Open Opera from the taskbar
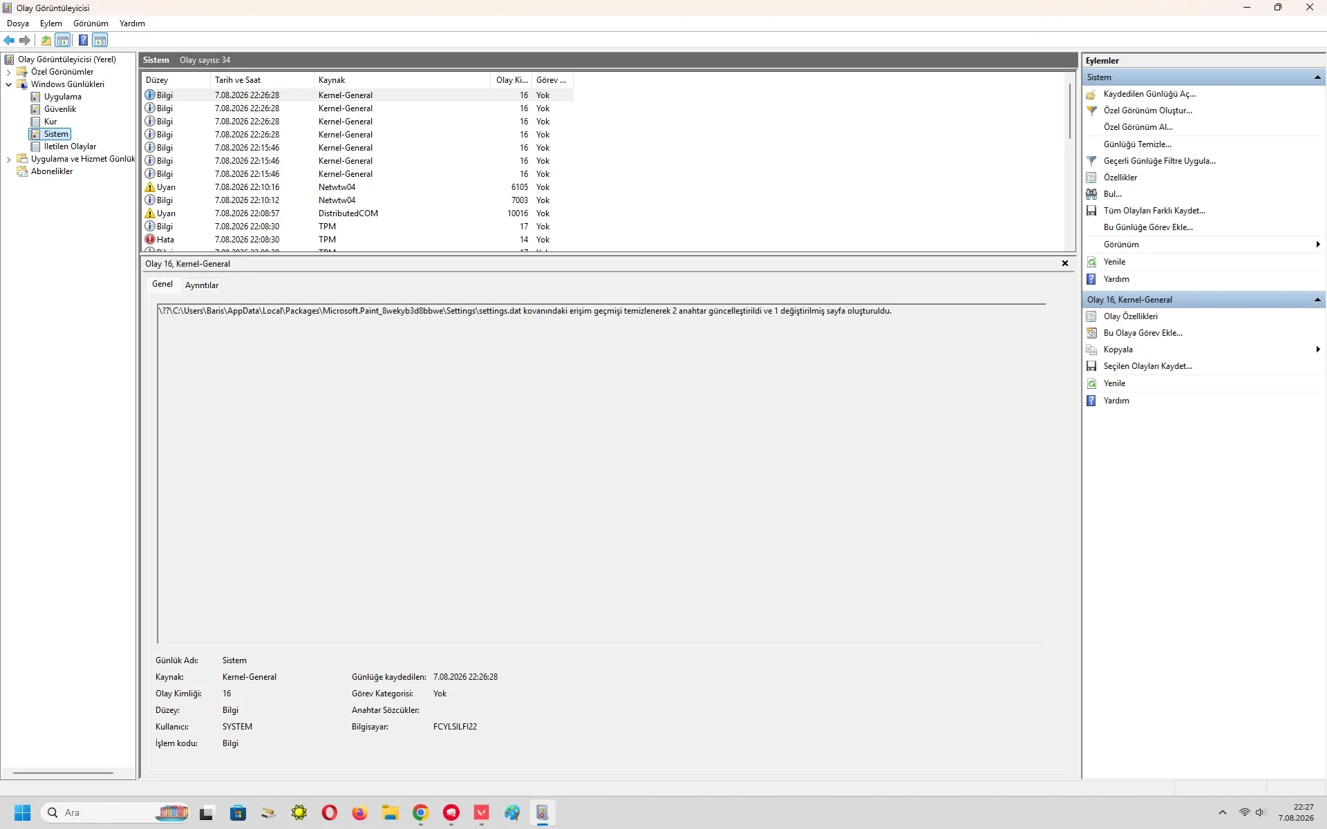1327x829 pixels. pyautogui.click(x=330, y=812)
